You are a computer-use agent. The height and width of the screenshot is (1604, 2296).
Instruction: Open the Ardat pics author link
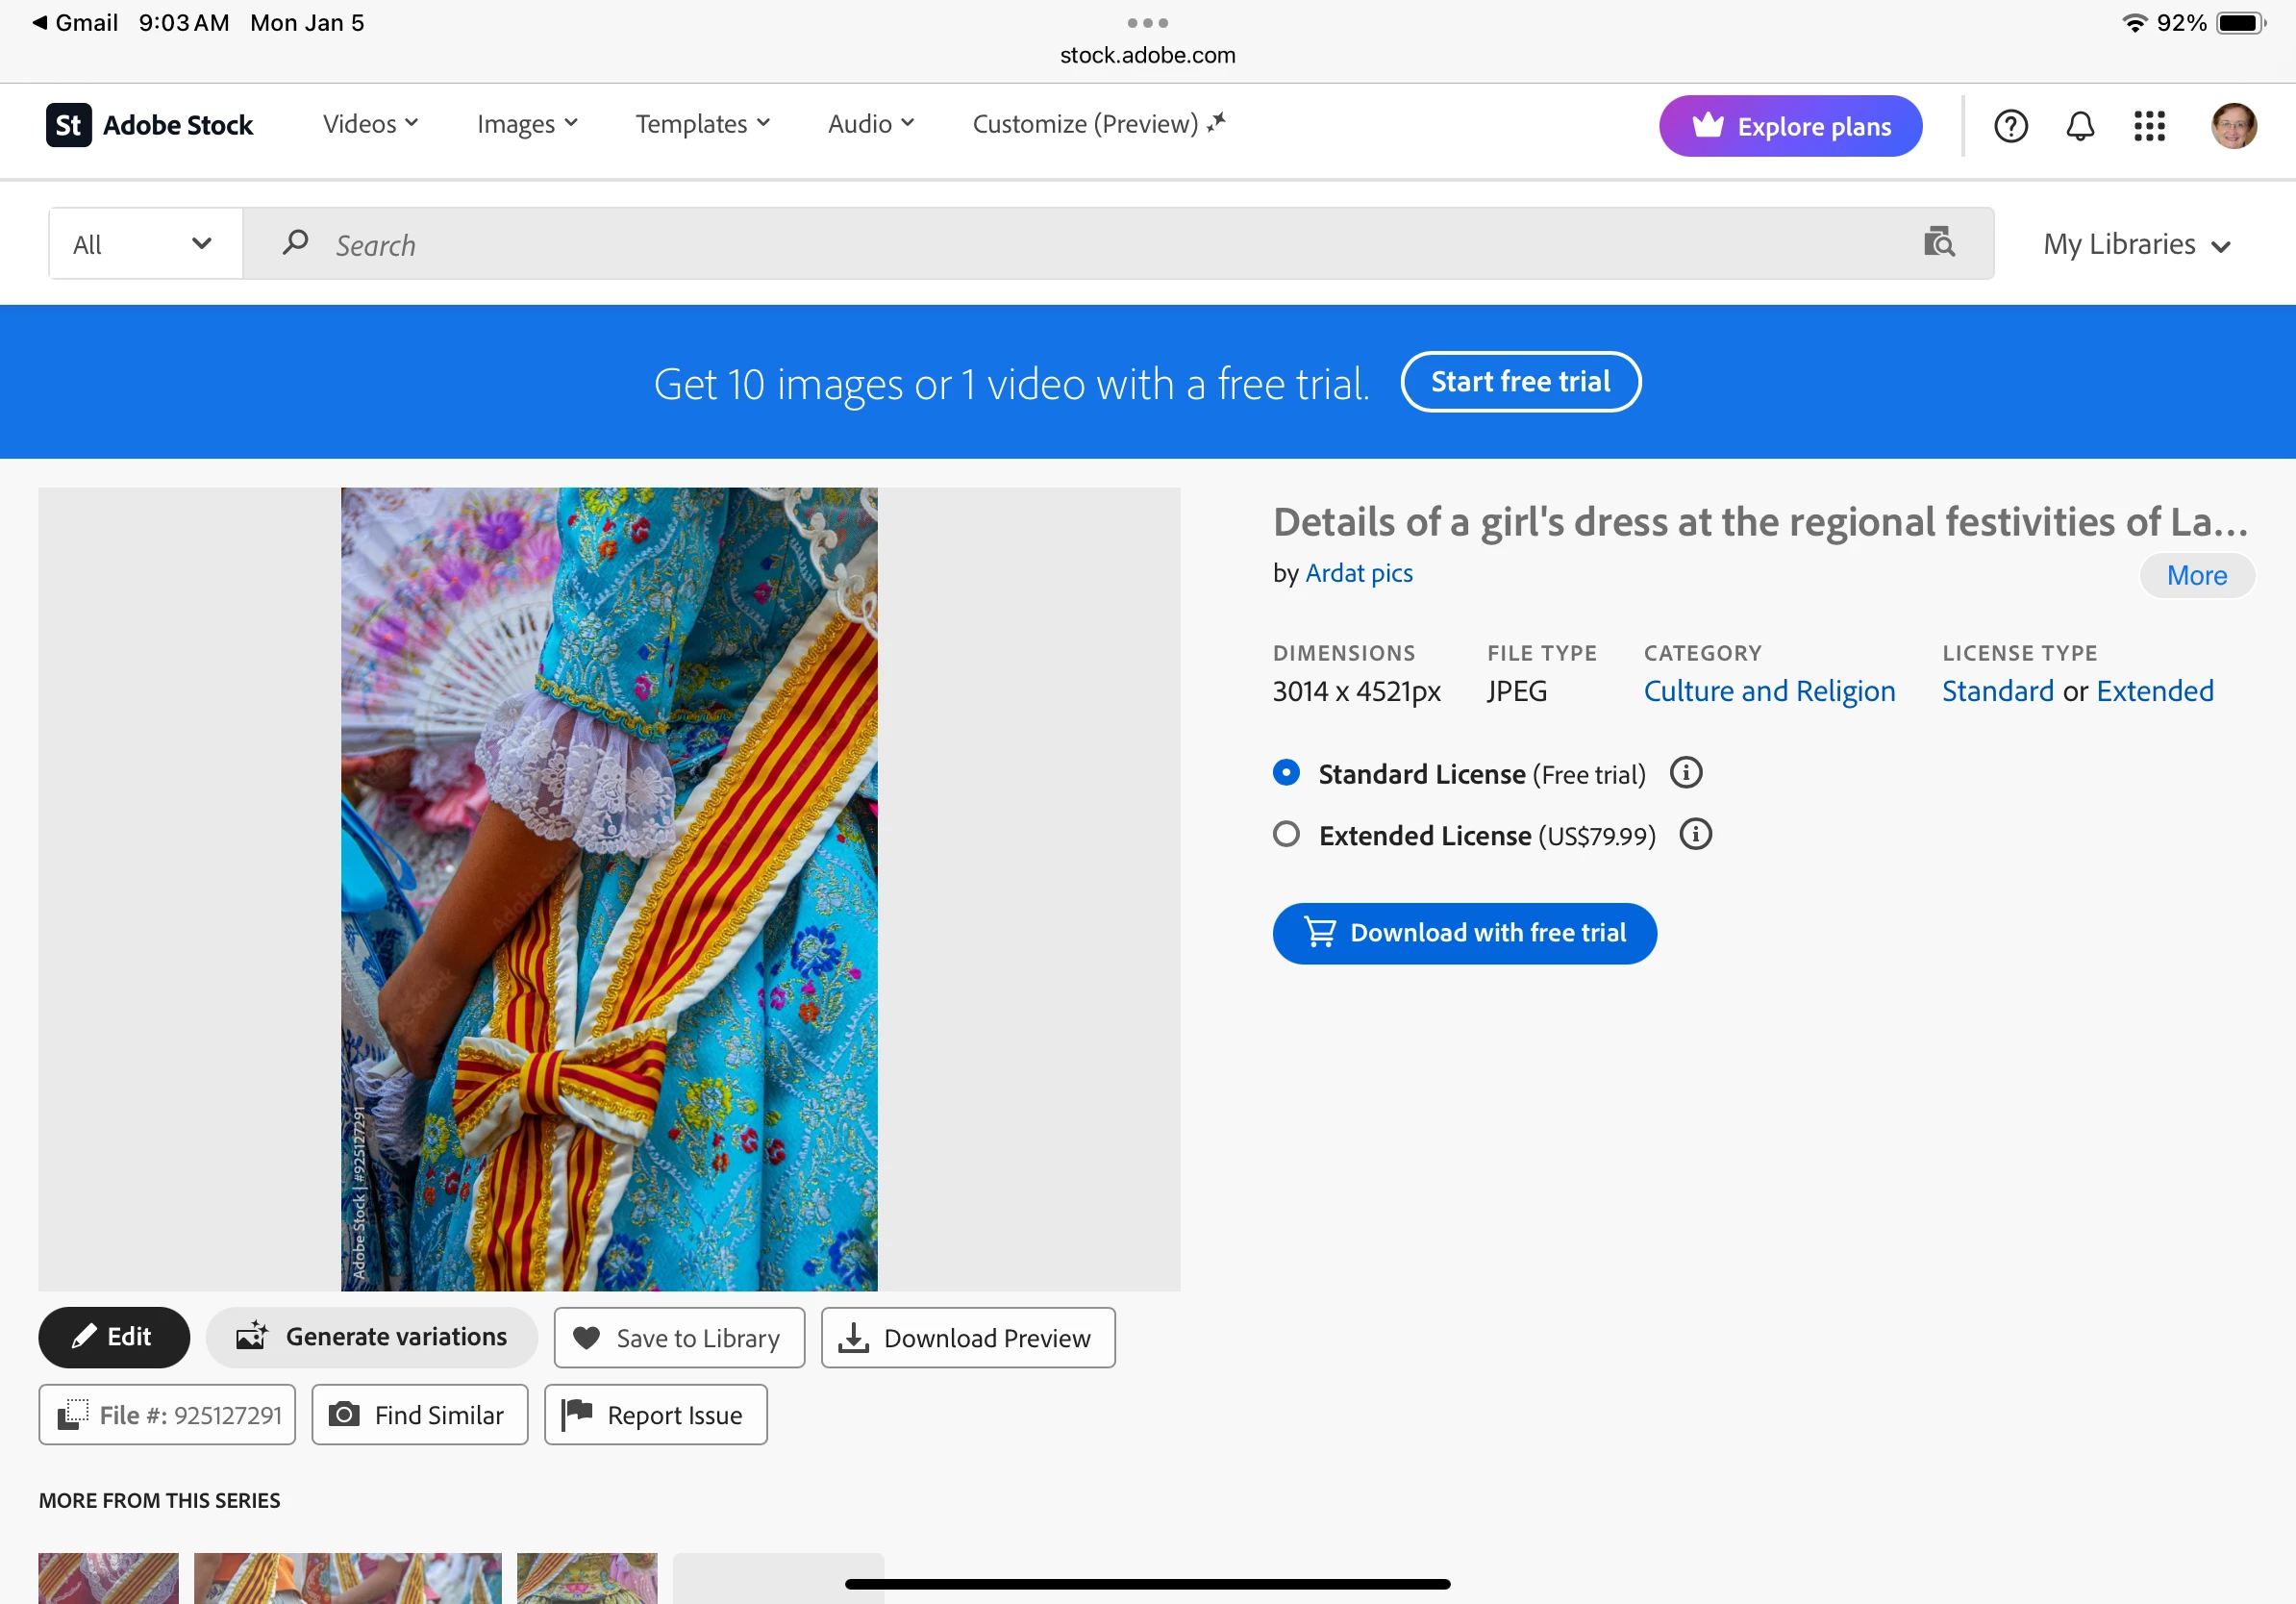pos(1359,573)
